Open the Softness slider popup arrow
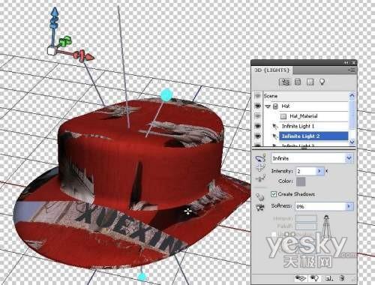The height and width of the screenshot is (285, 375). click(349, 206)
